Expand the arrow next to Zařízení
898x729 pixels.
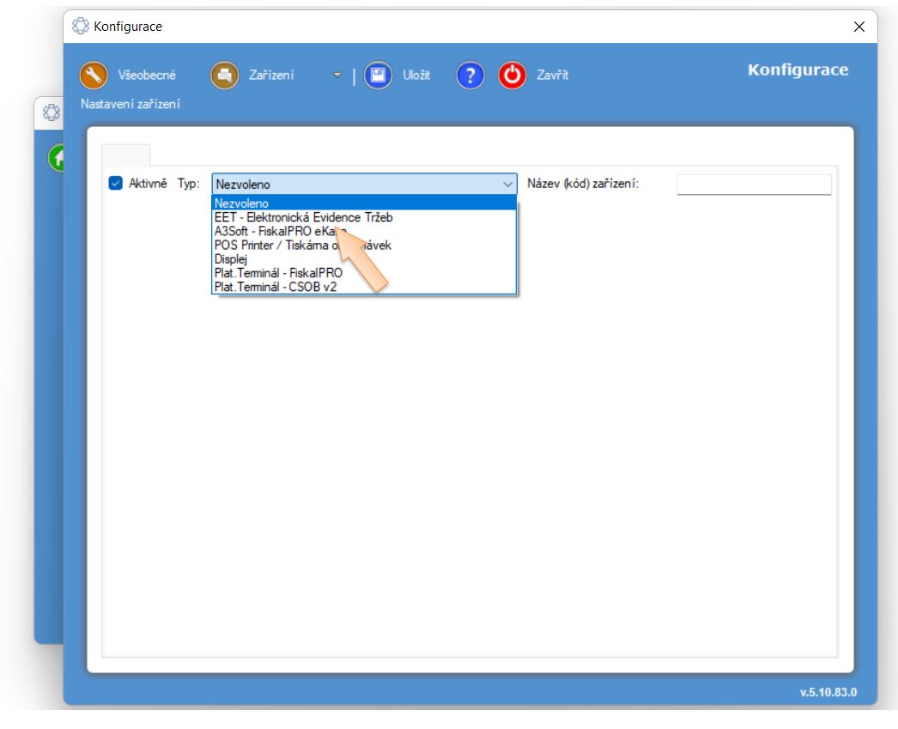pos(337,76)
